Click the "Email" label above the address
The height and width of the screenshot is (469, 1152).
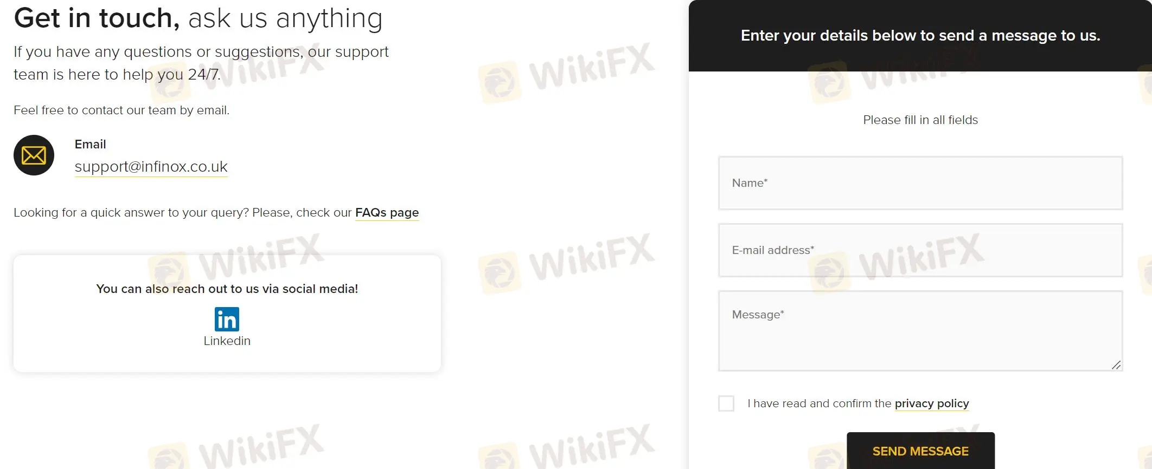(90, 145)
